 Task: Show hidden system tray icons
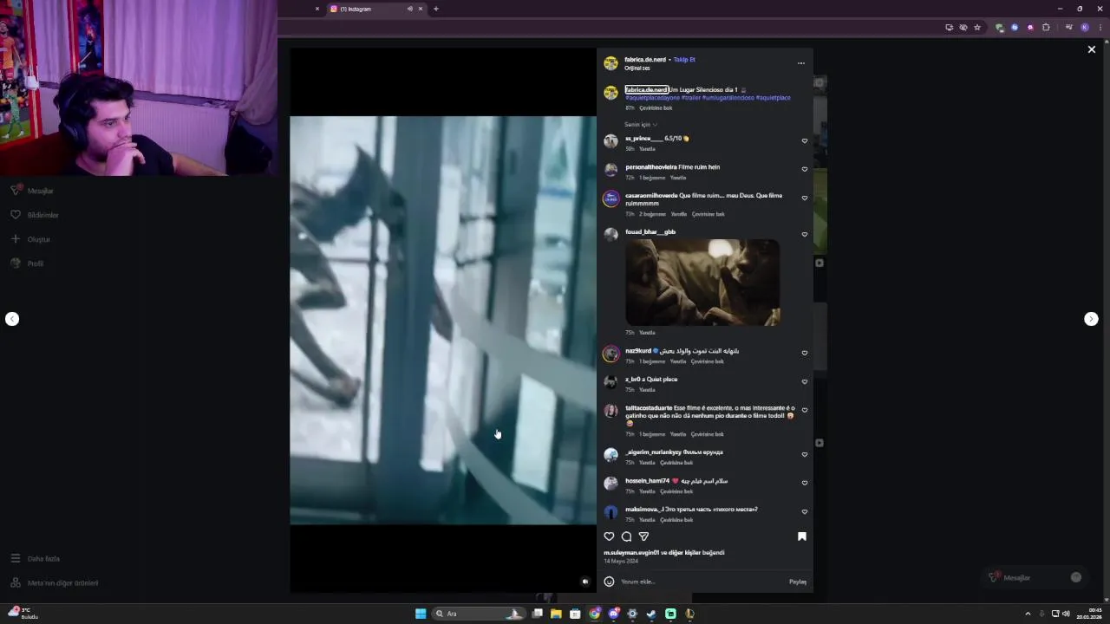[1028, 614]
